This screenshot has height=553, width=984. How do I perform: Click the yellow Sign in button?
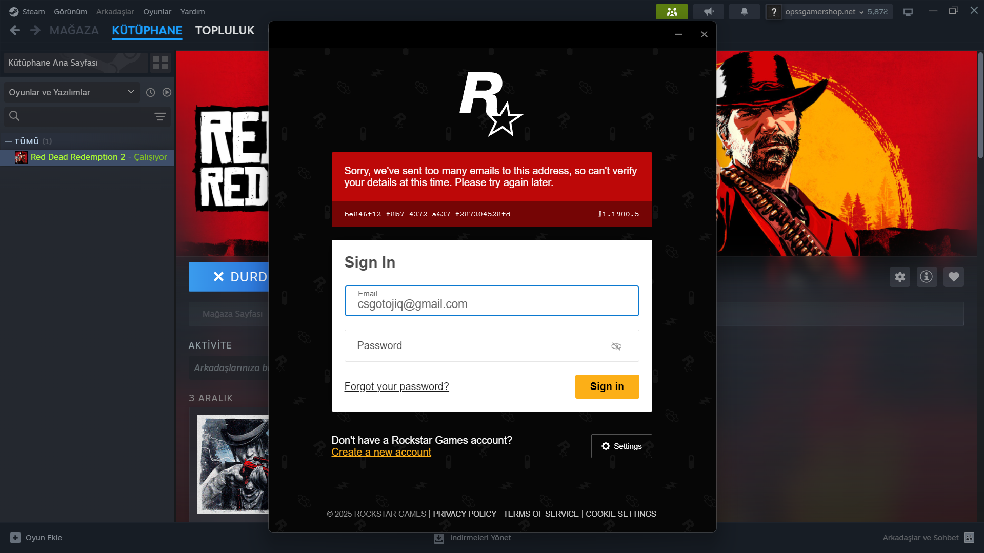pos(607,386)
